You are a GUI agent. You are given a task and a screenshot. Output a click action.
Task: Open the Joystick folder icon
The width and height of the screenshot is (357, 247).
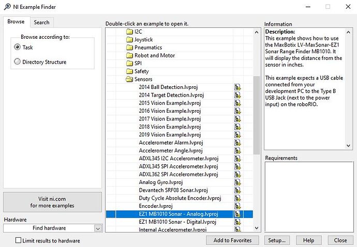[x=129, y=40]
